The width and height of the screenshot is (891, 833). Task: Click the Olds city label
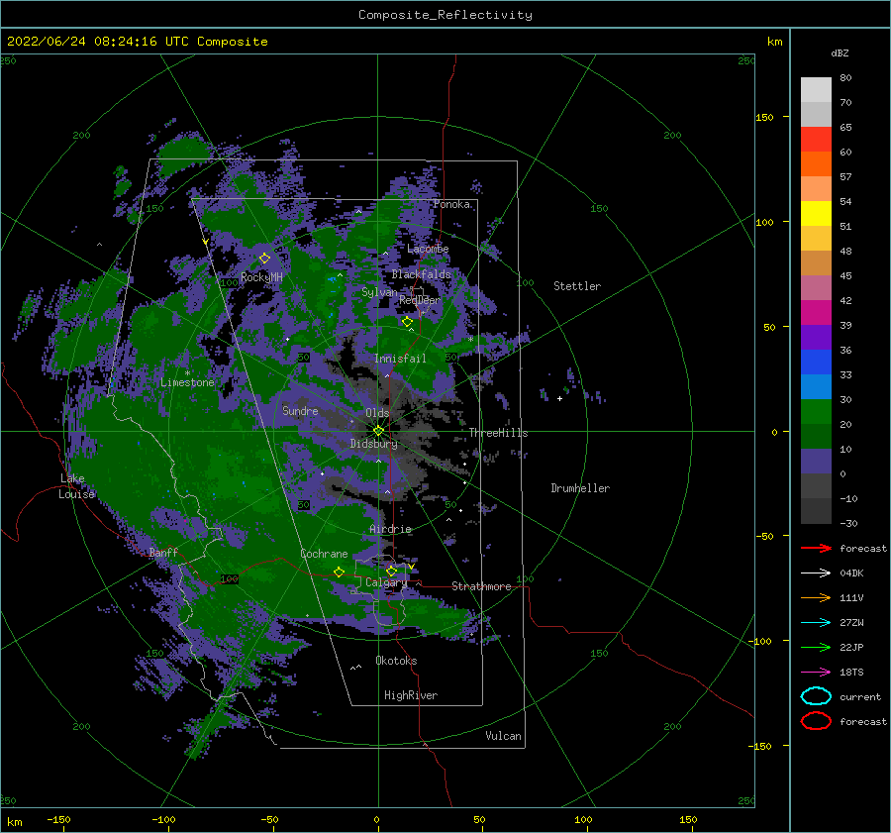click(377, 413)
